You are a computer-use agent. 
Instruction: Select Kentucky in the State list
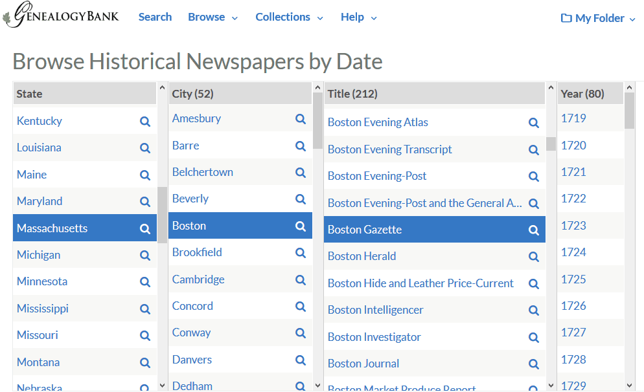(x=40, y=121)
